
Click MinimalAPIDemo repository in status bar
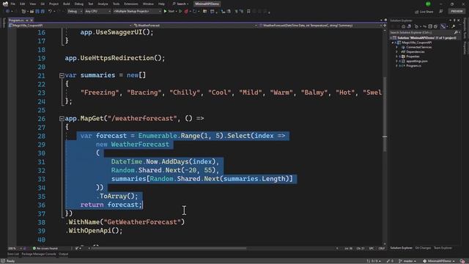pos(439,261)
